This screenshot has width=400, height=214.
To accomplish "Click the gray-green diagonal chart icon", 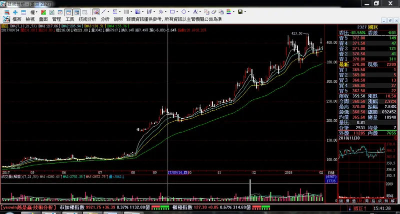I will coord(52,12).
